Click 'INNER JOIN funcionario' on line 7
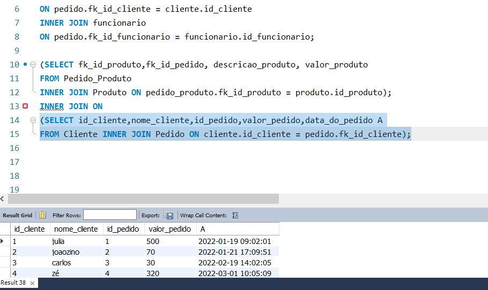488x290 pixels. pos(93,22)
